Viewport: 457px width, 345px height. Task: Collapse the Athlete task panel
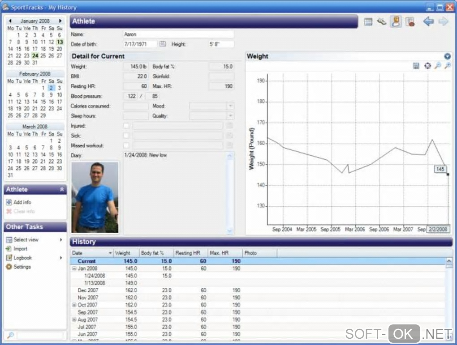(x=62, y=189)
